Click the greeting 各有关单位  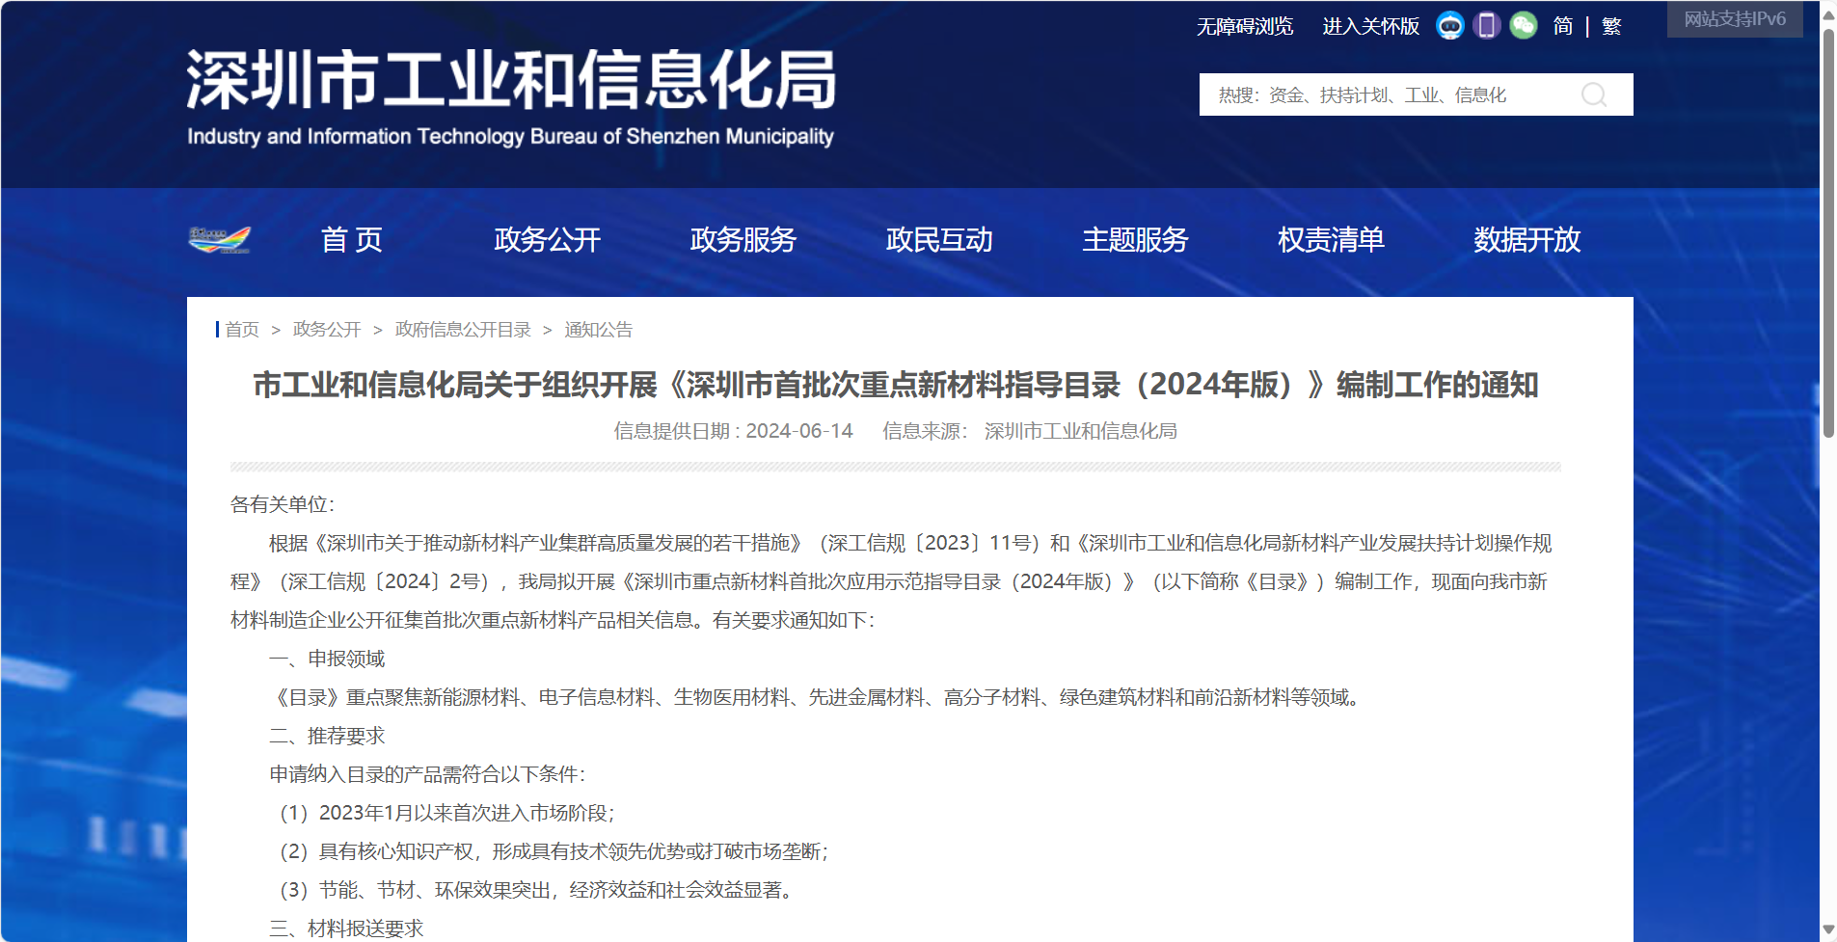283,504
